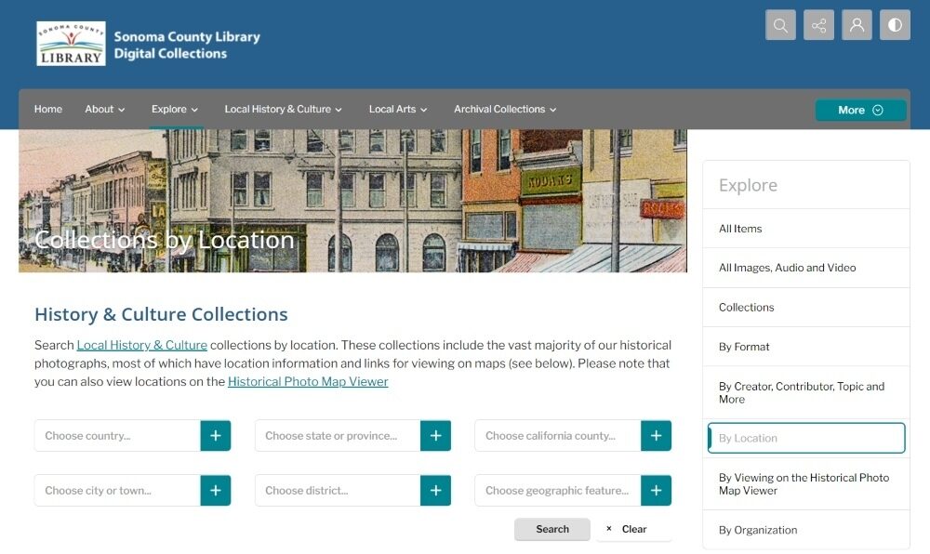Click the share icon in header

pos(818,25)
